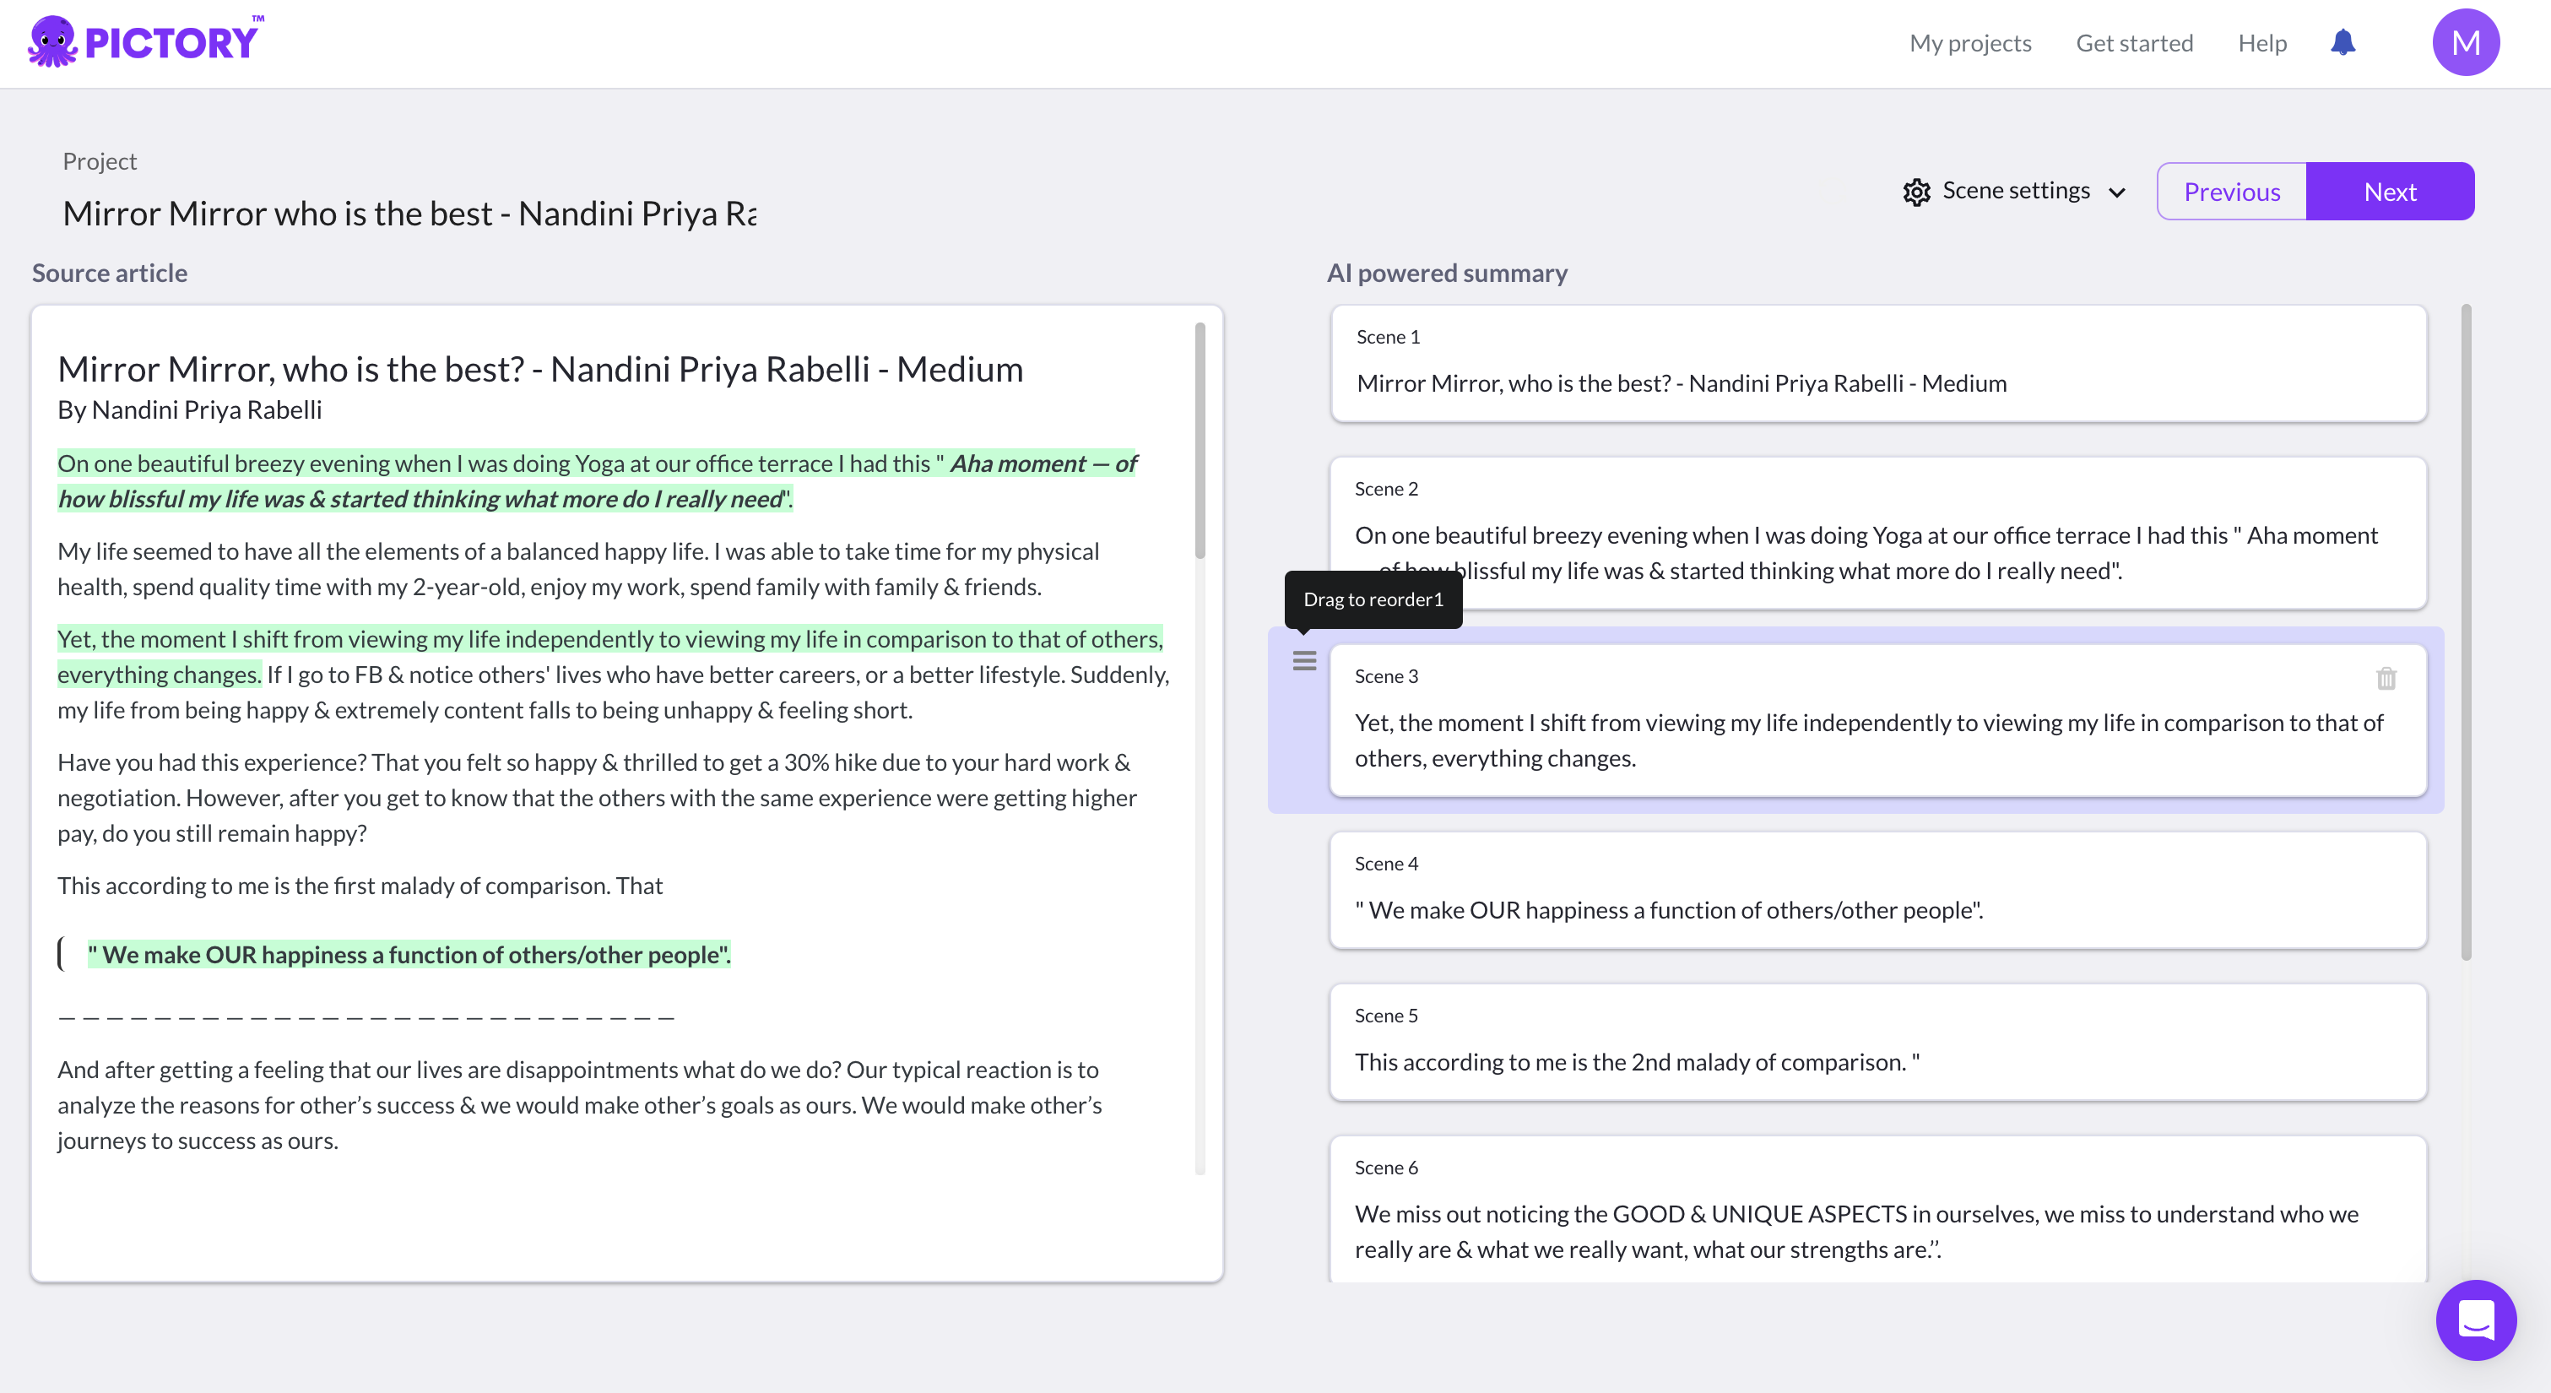This screenshot has height=1393, width=2551.
Task: Click highlighted sentence "We make OUR happiness"
Action: tap(409, 955)
